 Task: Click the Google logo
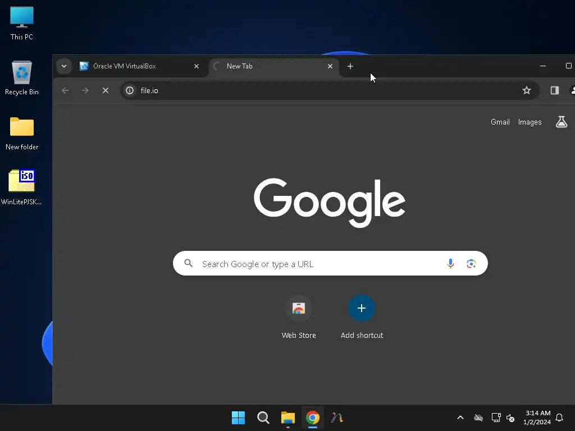(330, 202)
